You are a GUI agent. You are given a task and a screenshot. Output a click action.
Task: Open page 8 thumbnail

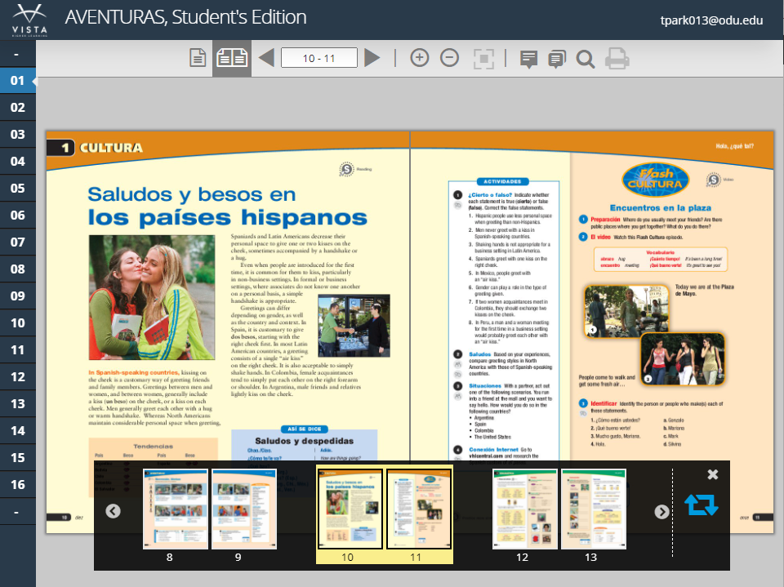[176, 509]
